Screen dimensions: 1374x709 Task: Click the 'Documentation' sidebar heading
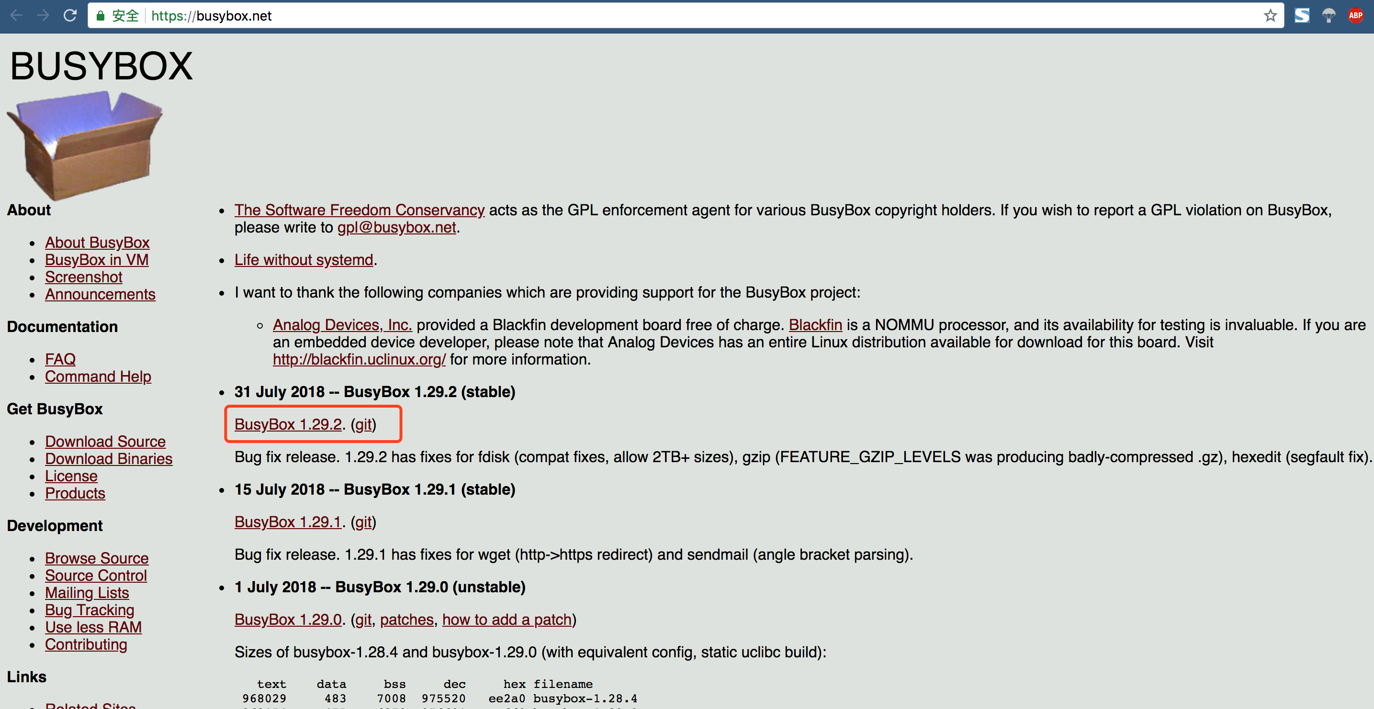(62, 327)
